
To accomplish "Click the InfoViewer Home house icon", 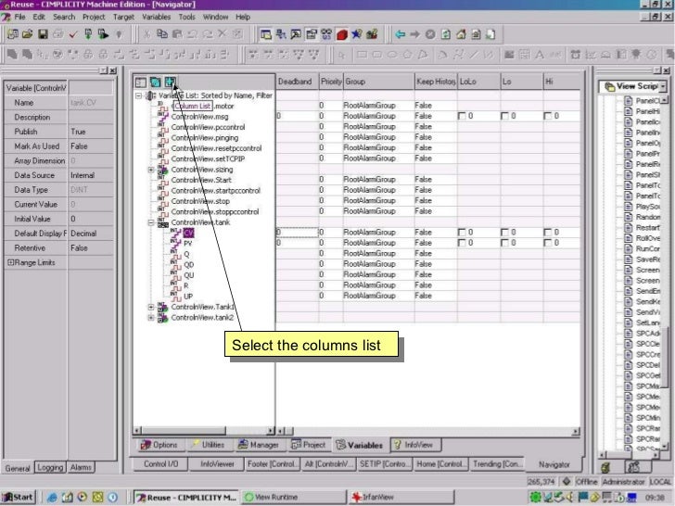I will point(461,34).
